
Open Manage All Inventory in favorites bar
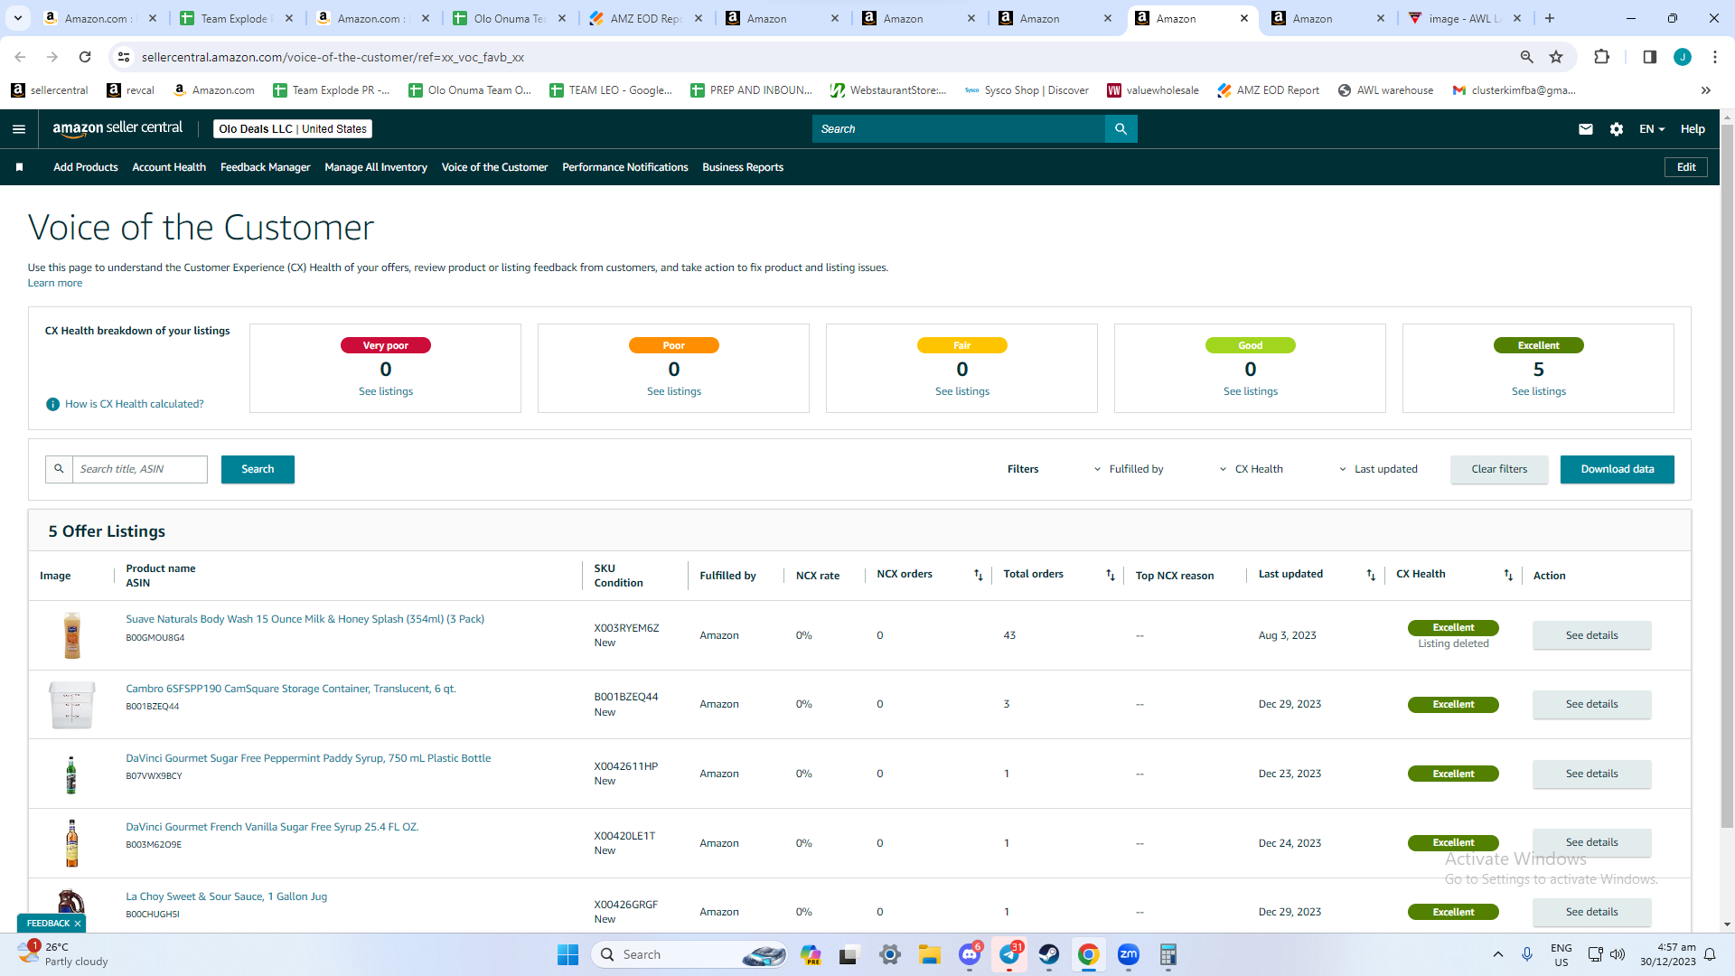point(376,167)
